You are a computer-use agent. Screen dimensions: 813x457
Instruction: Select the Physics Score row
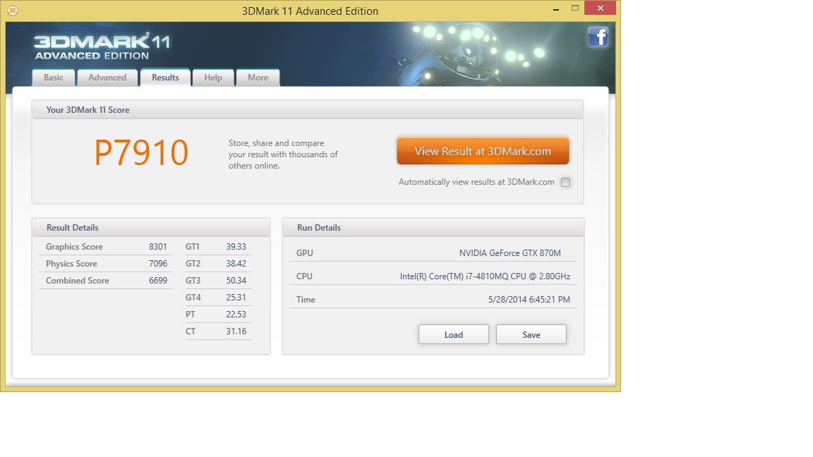click(106, 264)
